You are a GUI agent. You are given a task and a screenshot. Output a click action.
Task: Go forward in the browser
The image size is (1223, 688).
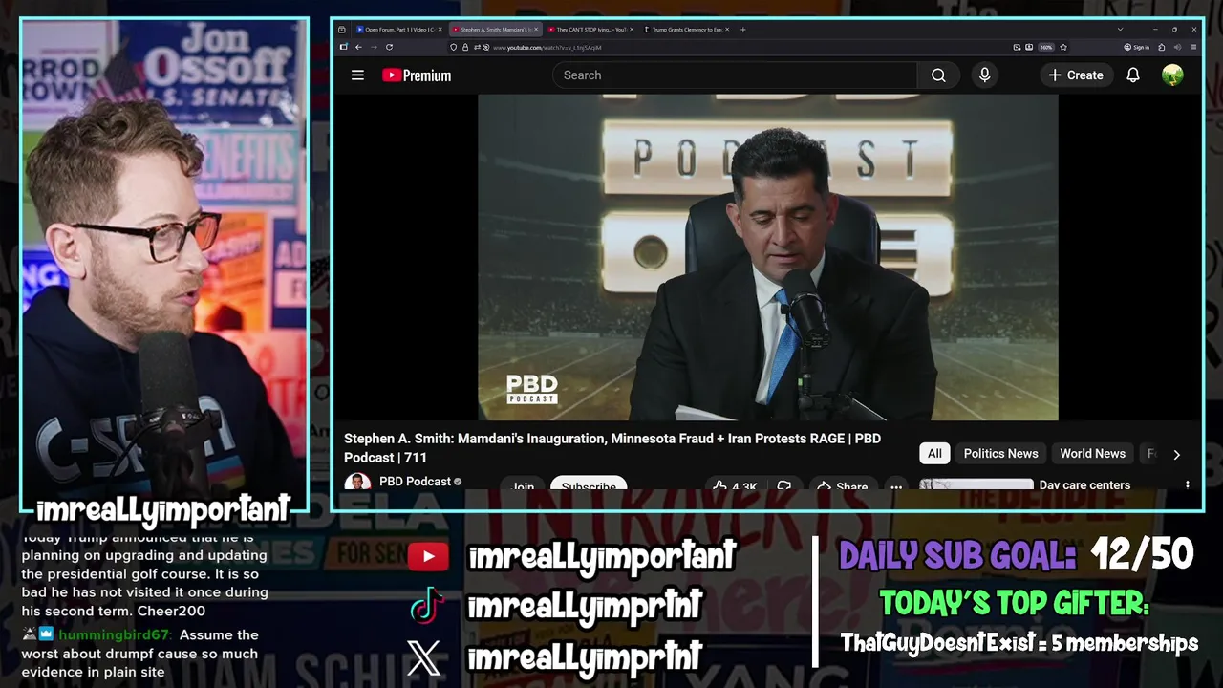(x=374, y=47)
